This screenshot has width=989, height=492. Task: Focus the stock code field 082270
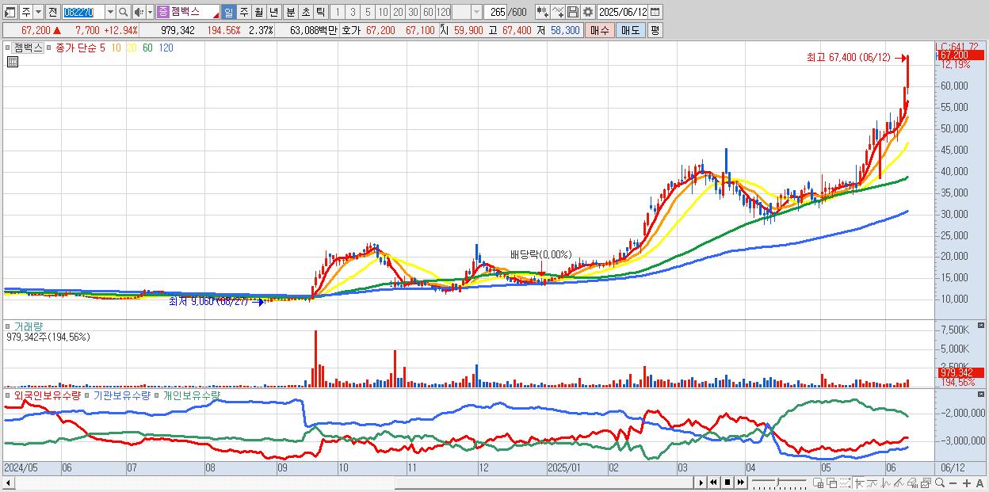tap(83, 12)
